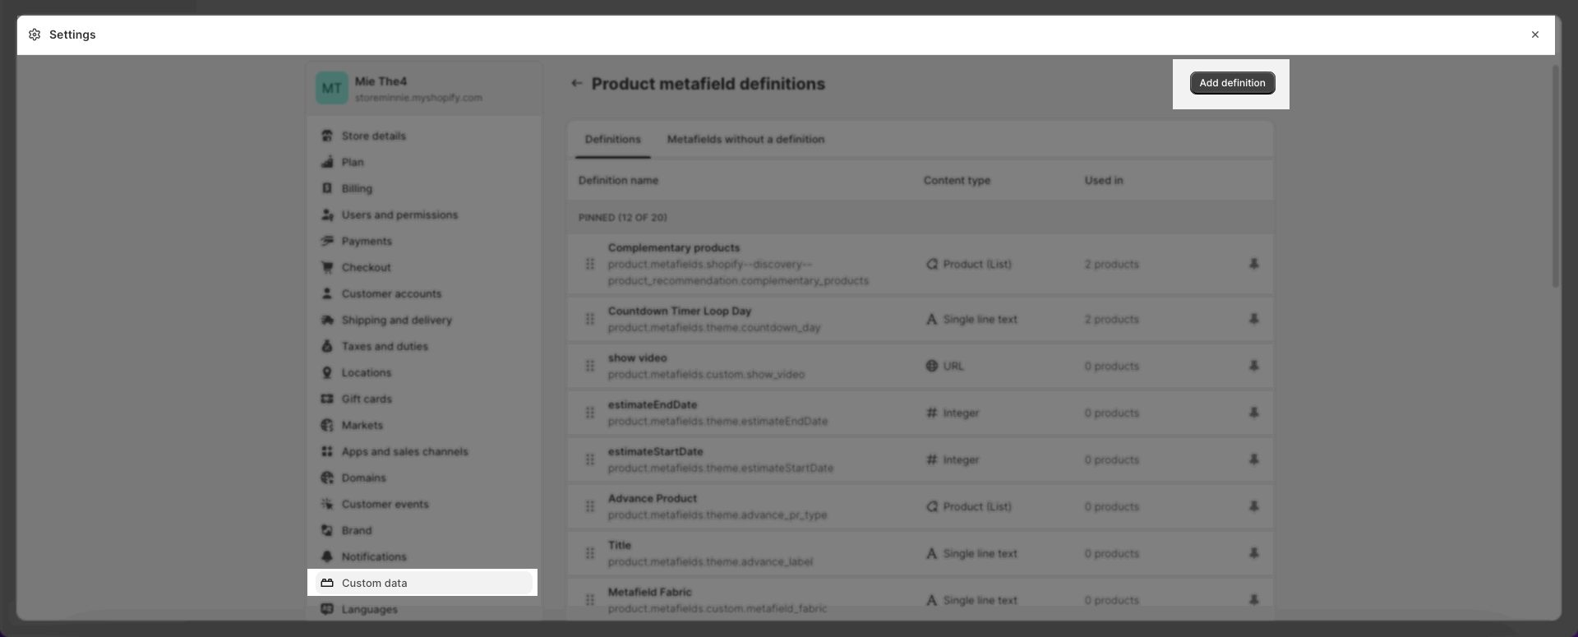Click the Customer accounts person icon

(327, 293)
